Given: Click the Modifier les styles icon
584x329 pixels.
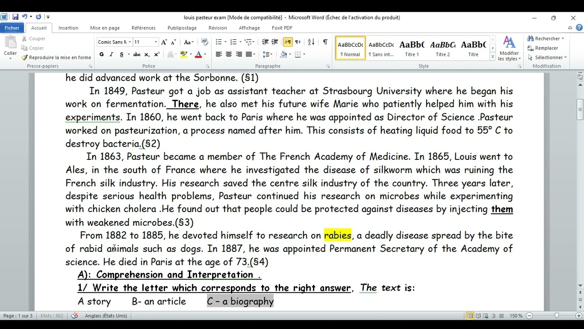Looking at the screenshot, I should point(509,49).
